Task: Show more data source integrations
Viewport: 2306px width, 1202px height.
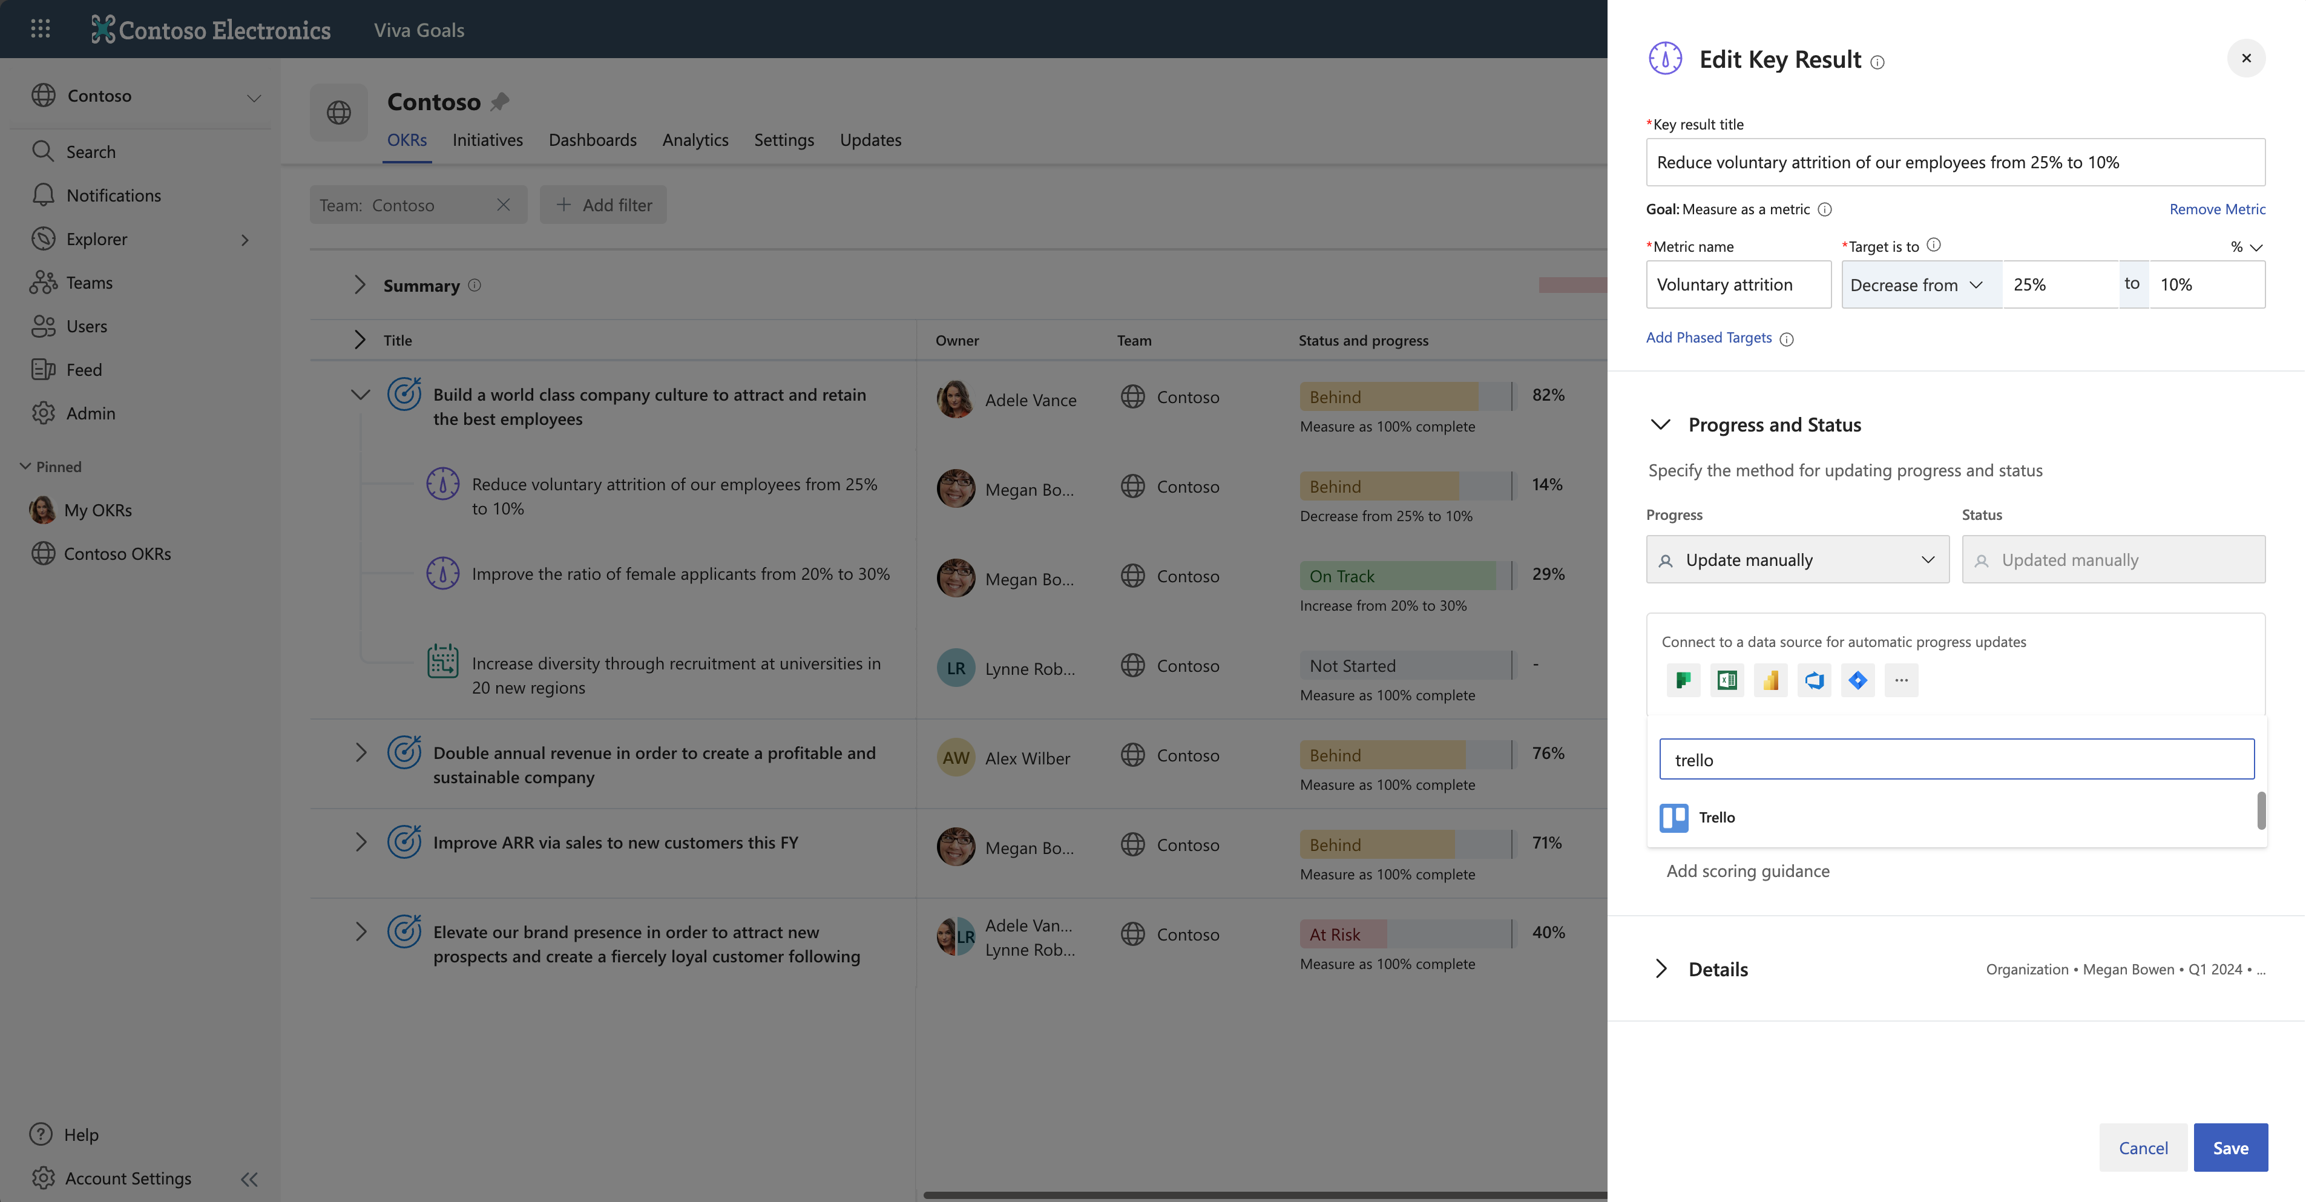Action: pyautogui.click(x=1900, y=680)
